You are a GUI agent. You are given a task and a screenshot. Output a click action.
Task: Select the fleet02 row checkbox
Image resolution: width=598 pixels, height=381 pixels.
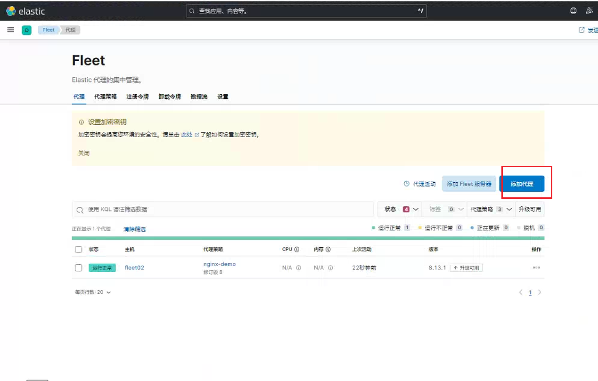click(x=79, y=268)
